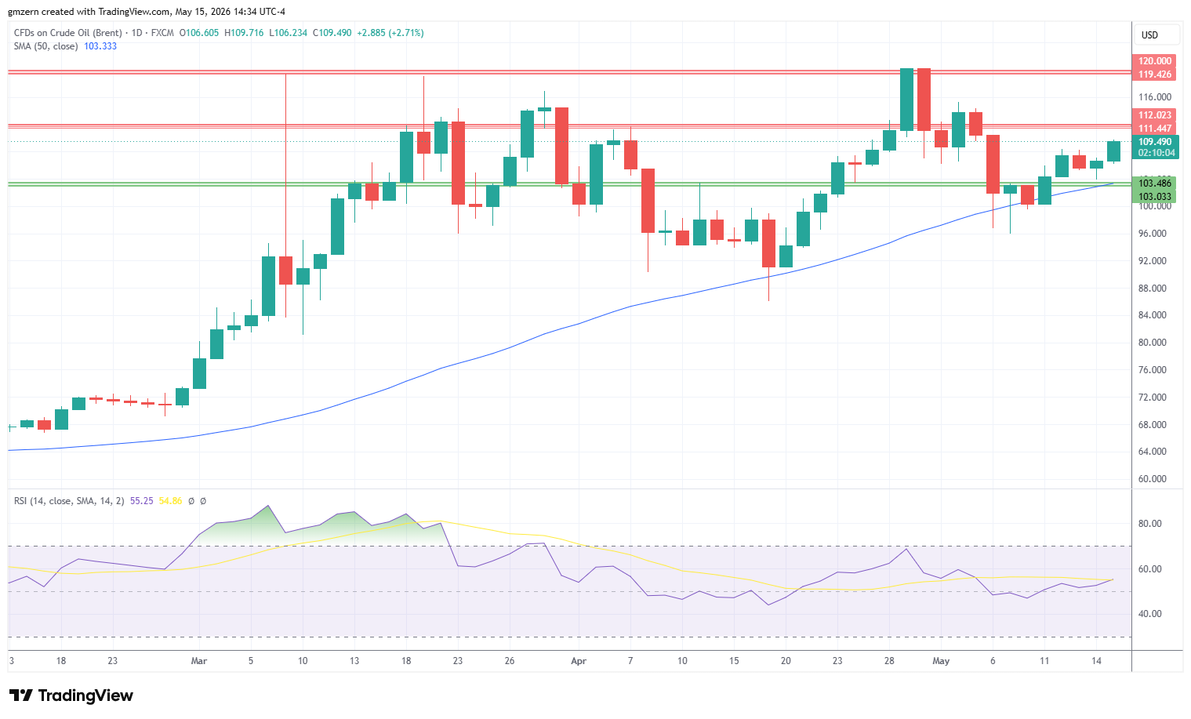Click the open price O106.605
The image size is (1191, 719).
[x=199, y=33]
